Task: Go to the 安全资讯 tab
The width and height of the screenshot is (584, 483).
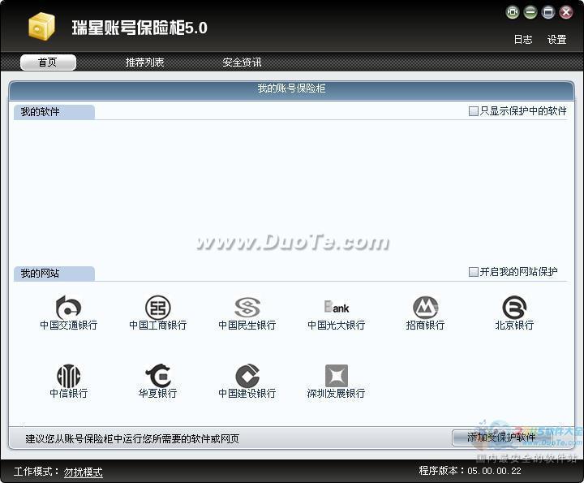Action: point(242,63)
